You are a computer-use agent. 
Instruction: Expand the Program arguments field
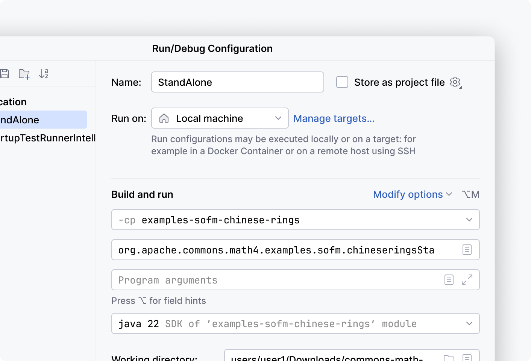[x=467, y=280]
